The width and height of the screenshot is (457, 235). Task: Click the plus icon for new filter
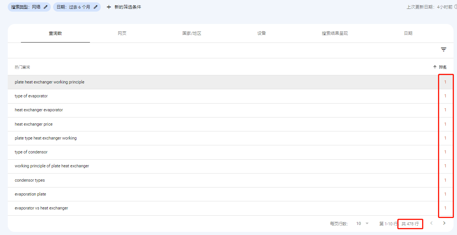pyautogui.click(x=109, y=7)
